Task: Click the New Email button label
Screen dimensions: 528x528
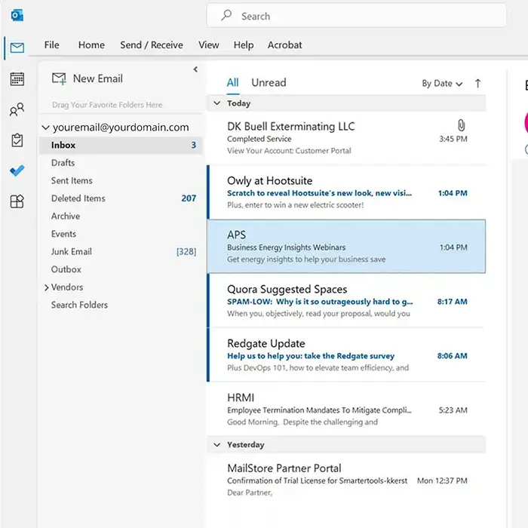Action: (x=97, y=78)
